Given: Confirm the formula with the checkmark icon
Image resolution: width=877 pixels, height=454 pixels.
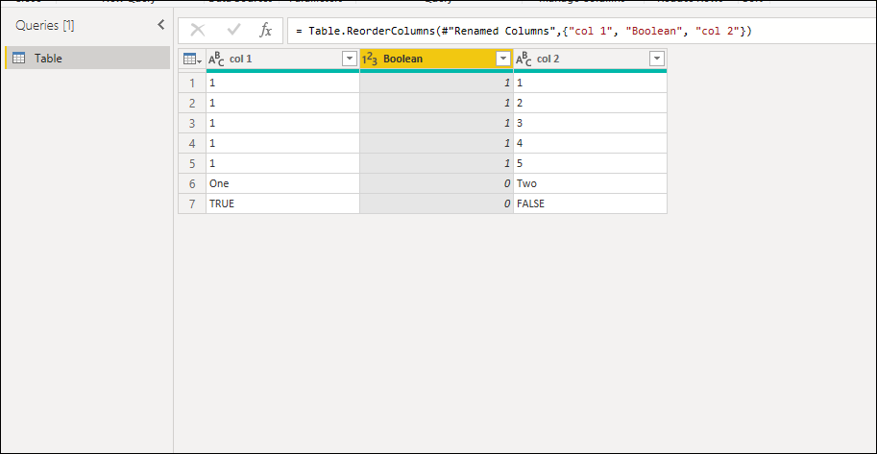Looking at the screenshot, I should point(233,30).
